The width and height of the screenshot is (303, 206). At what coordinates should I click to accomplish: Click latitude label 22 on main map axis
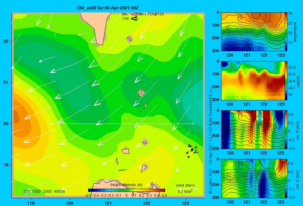[6, 41]
